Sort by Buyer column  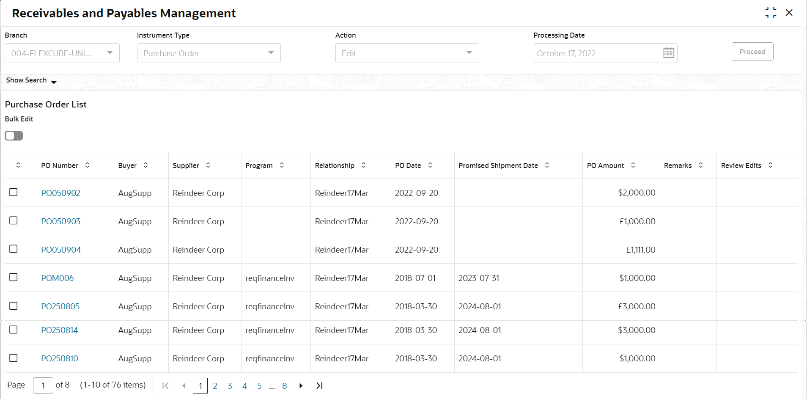click(x=145, y=165)
